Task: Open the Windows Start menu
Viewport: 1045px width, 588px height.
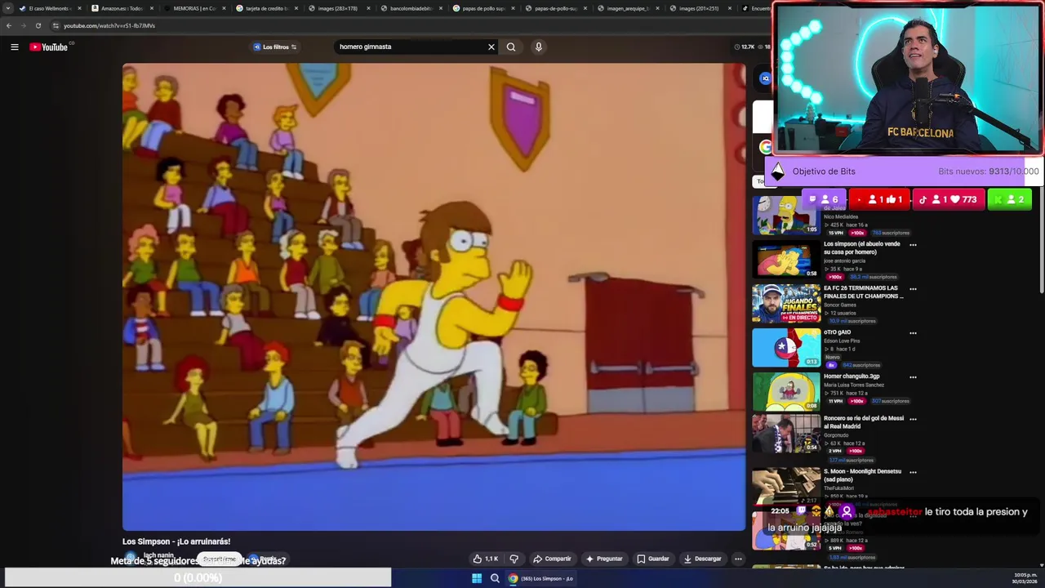Action: tap(477, 578)
